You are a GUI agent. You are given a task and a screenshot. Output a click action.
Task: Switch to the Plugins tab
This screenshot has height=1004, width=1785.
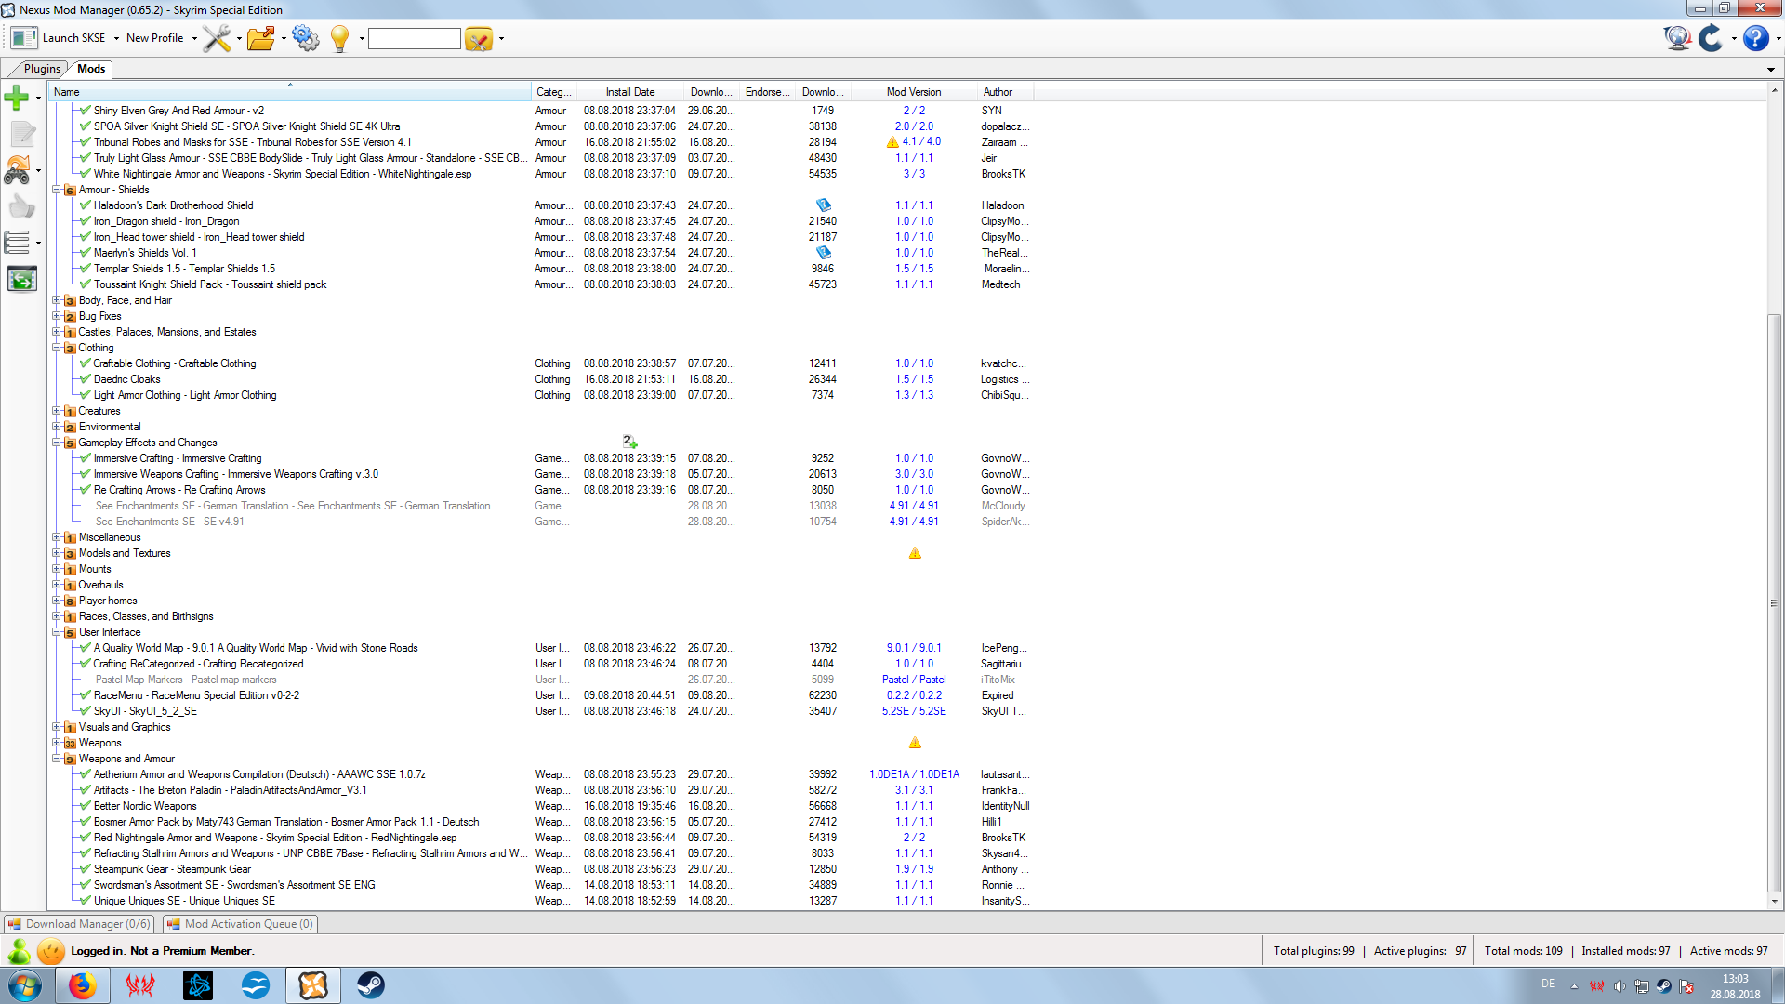[42, 69]
